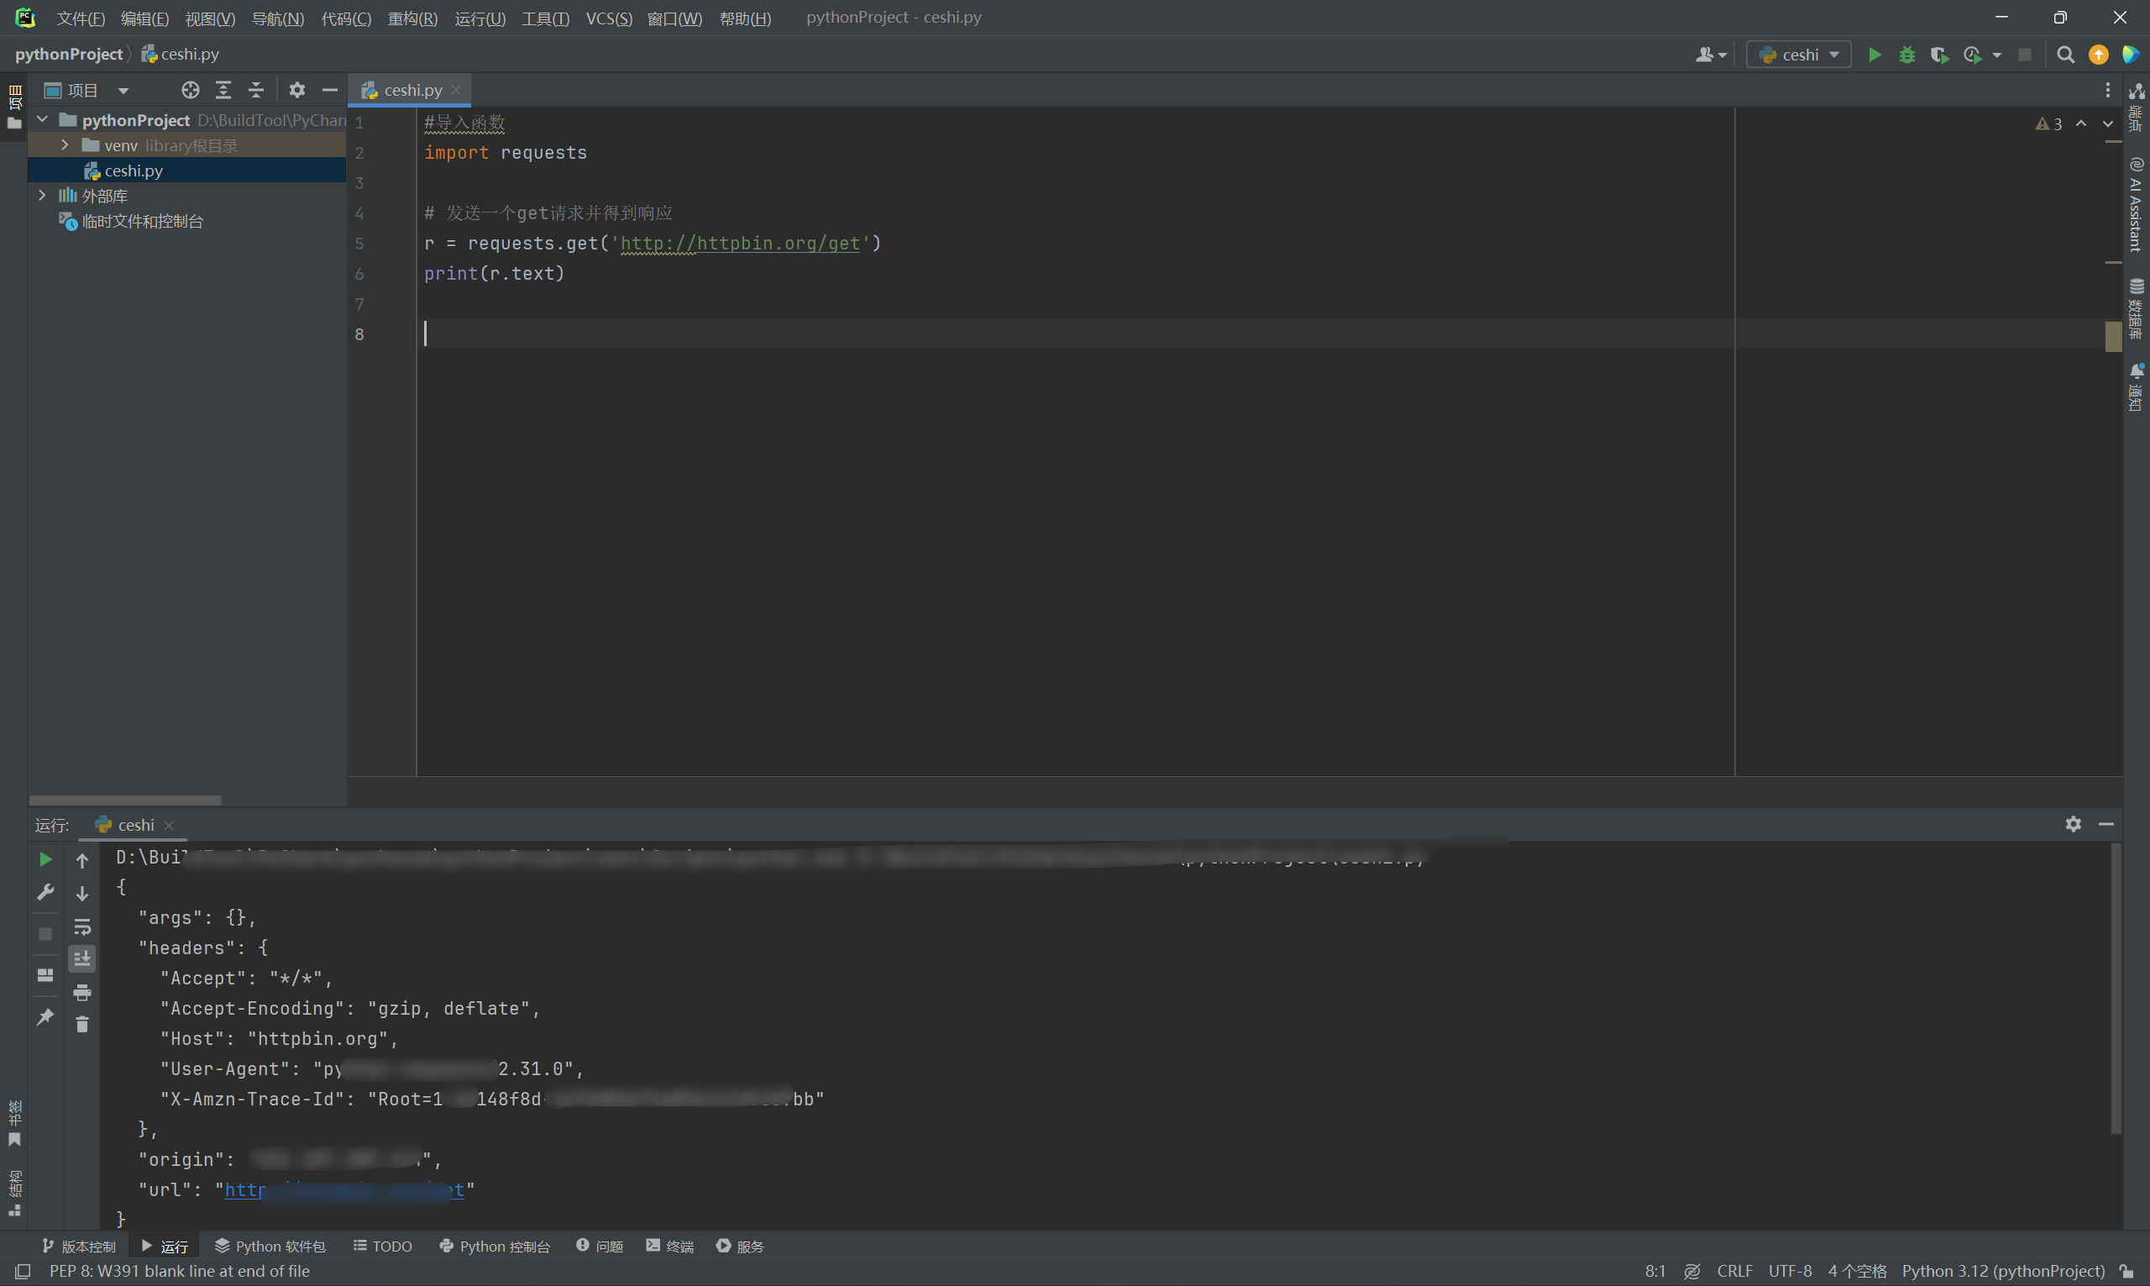The image size is (2150, 1286).
Task: Open editor tab options with three dots
Action: [2107, 90]
